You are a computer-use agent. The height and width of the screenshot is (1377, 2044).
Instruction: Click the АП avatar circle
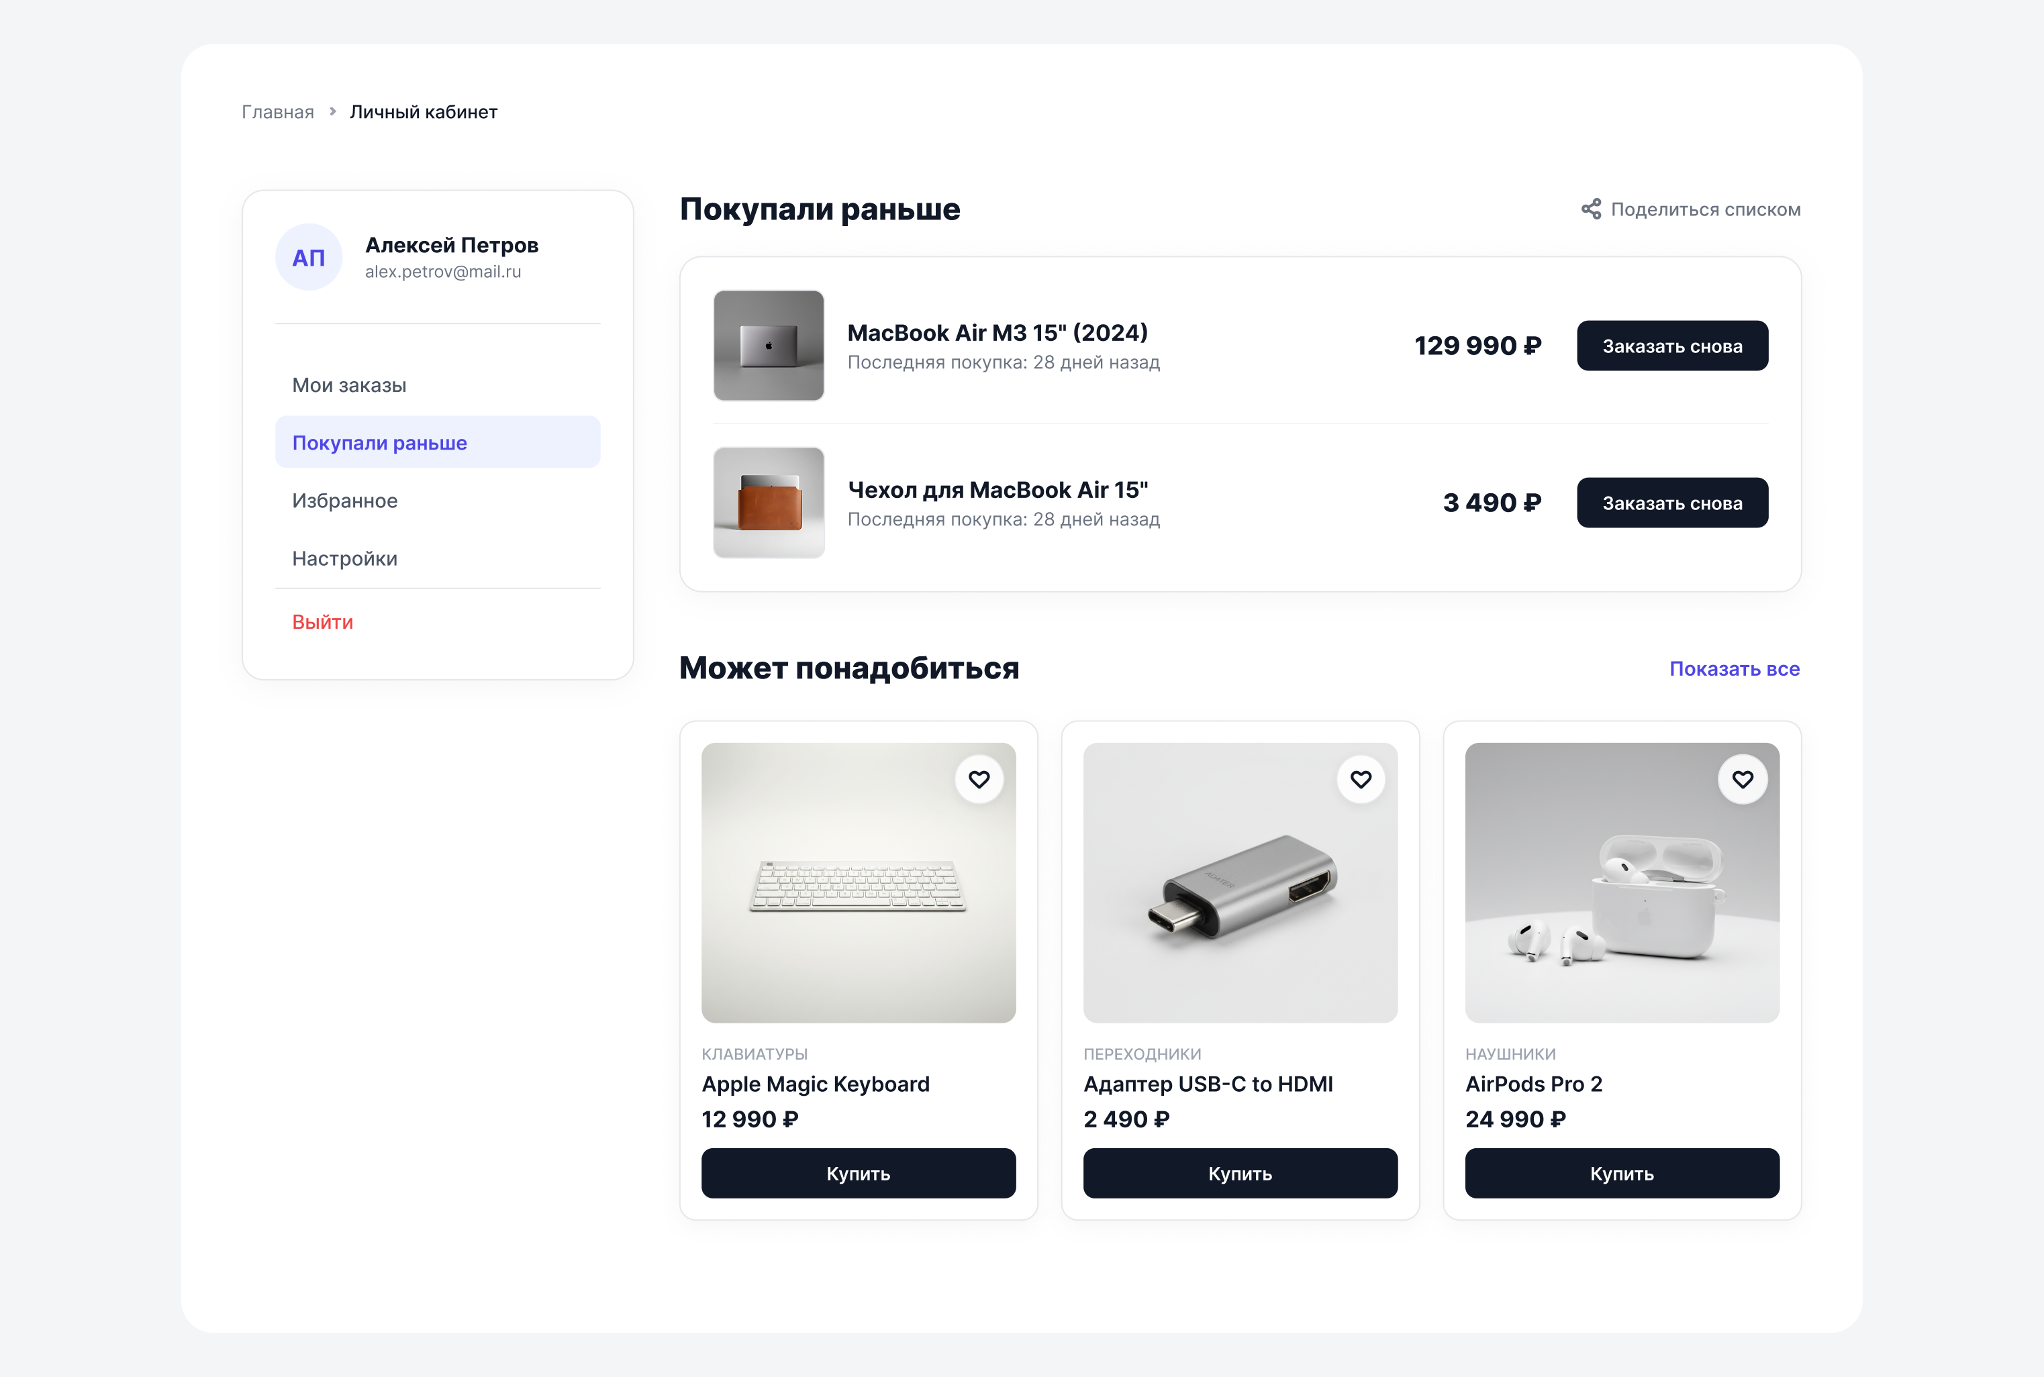point(308,257)
